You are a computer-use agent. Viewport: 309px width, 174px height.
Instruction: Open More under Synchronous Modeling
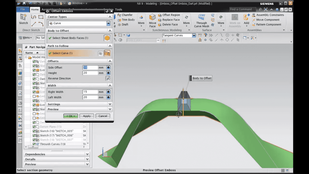click(x=186, y=21)
